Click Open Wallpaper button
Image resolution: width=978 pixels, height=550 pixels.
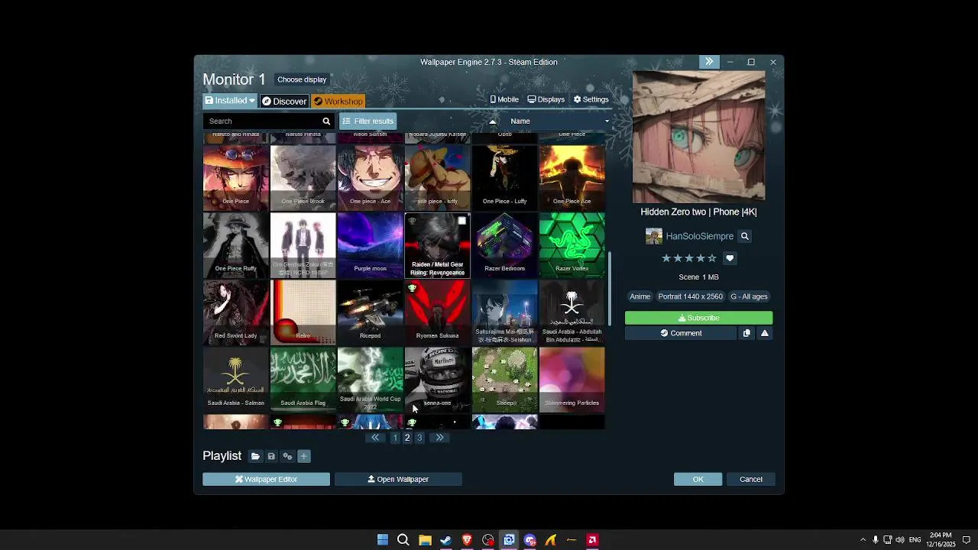(398, 479)
